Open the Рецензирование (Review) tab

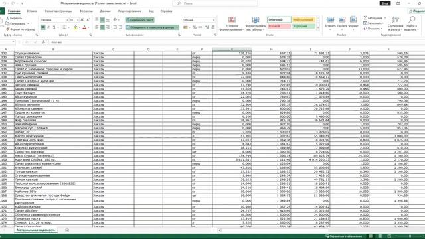129,11
